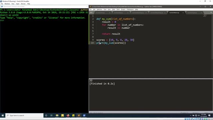Switch to Sublime Text taskbar icon
Viewport: 213px width, 120px height.
(x=79, y=115)
